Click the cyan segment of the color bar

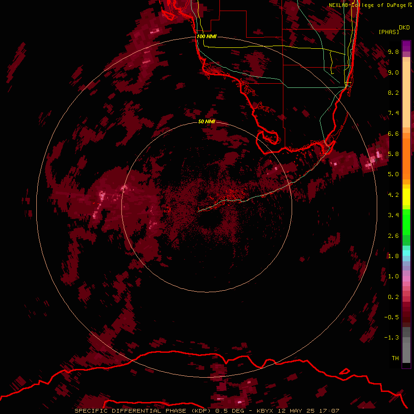point(406,253)
